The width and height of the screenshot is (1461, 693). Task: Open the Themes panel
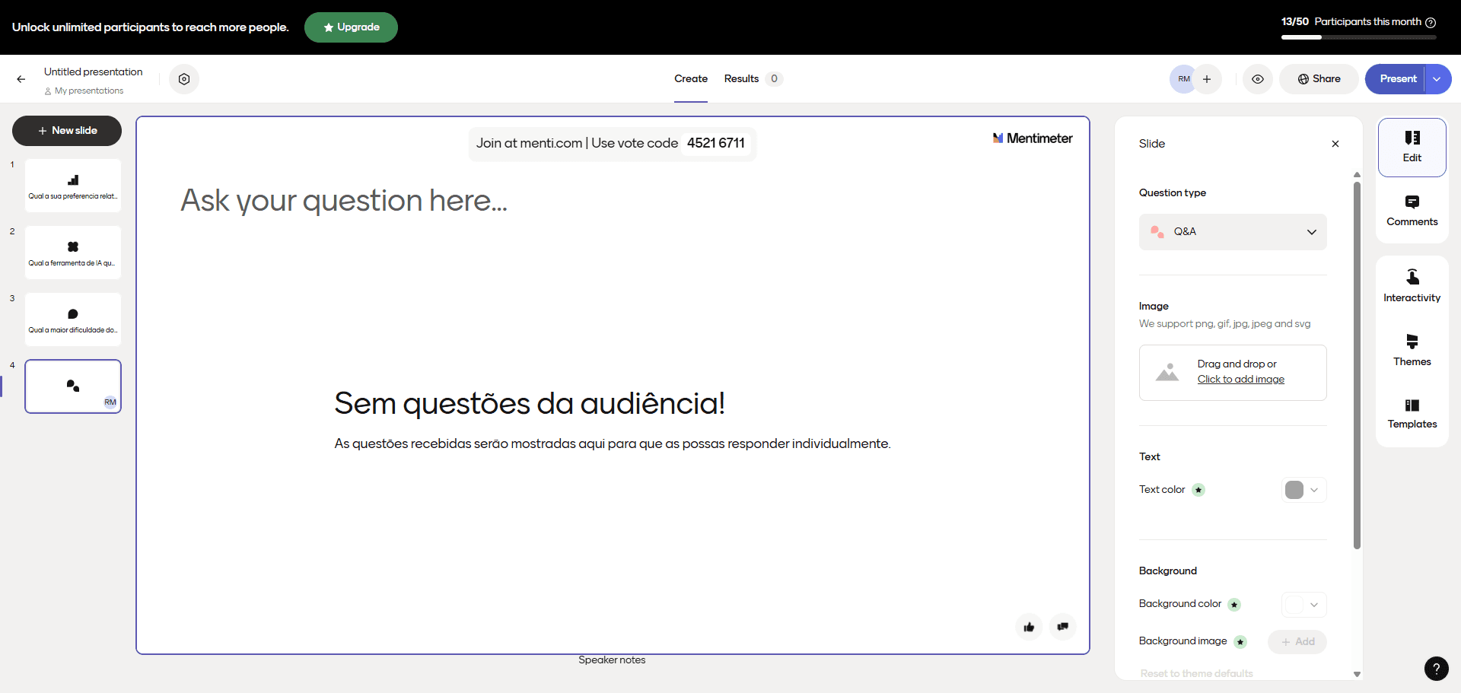1412,350
